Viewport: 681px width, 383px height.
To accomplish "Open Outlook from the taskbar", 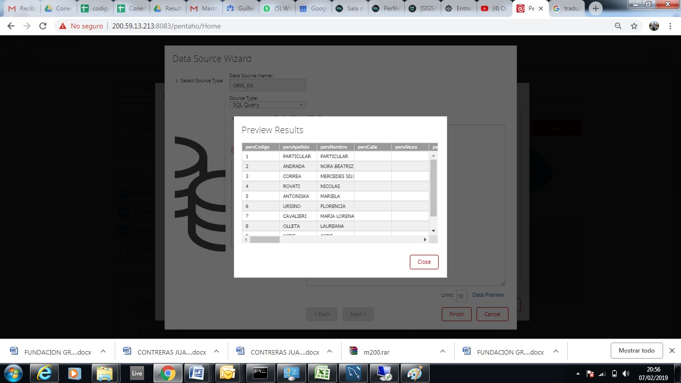I will coord(228,373).
